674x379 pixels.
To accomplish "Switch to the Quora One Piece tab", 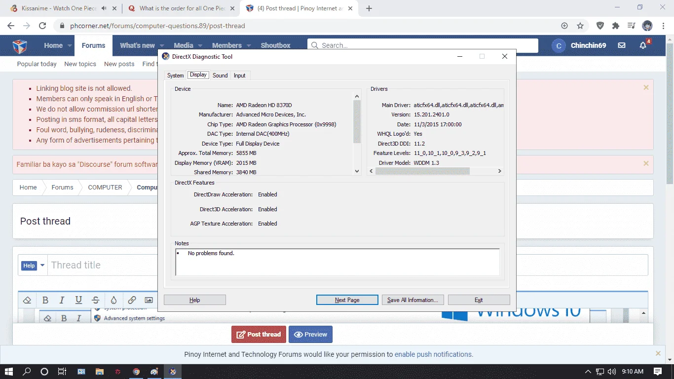I will (181, 8).
